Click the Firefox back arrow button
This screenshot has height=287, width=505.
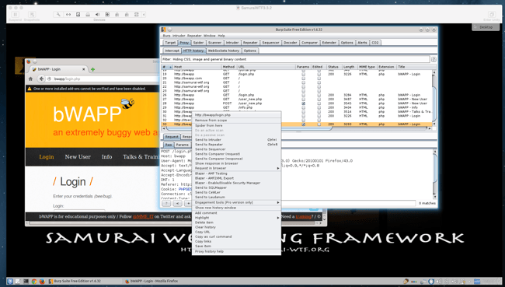41,79
